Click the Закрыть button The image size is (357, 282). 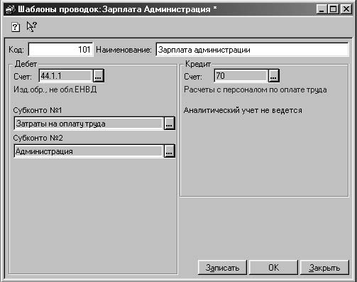(x=324, y=268)
